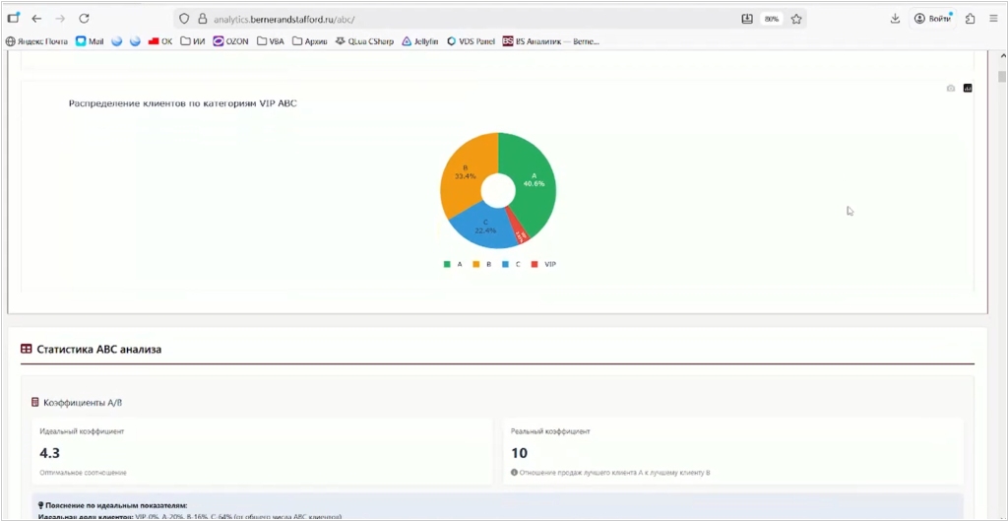Reload the page with the refresh icon
The width and height of the screenshot is (1008, 521).
tap(84, 19)
